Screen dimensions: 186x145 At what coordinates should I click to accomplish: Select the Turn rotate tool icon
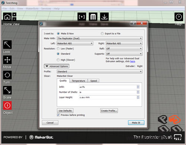[7, 75]
